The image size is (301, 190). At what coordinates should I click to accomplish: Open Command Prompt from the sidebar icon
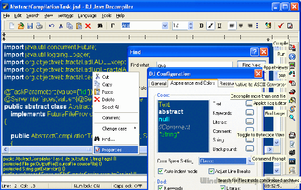point(292,161)
